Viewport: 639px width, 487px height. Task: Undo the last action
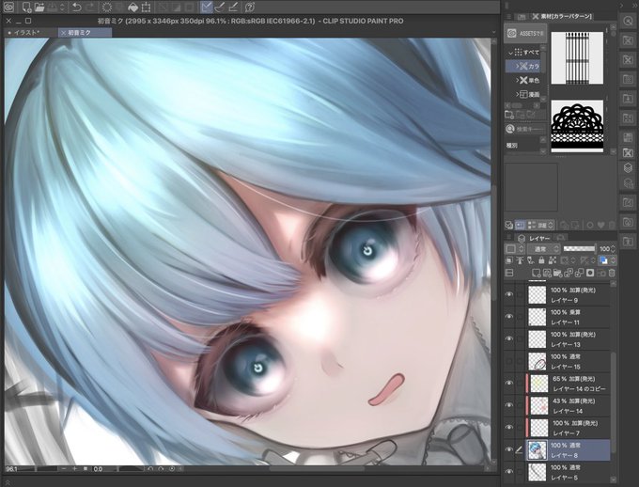coord(76,7)
